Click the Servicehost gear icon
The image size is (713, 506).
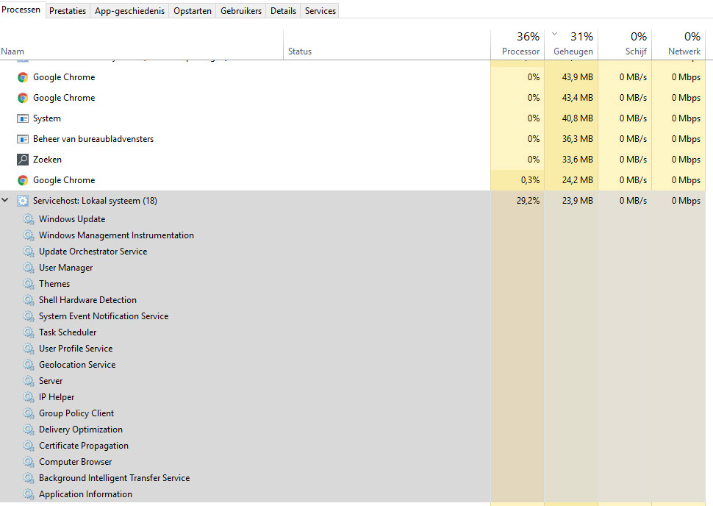coord(23,201)
